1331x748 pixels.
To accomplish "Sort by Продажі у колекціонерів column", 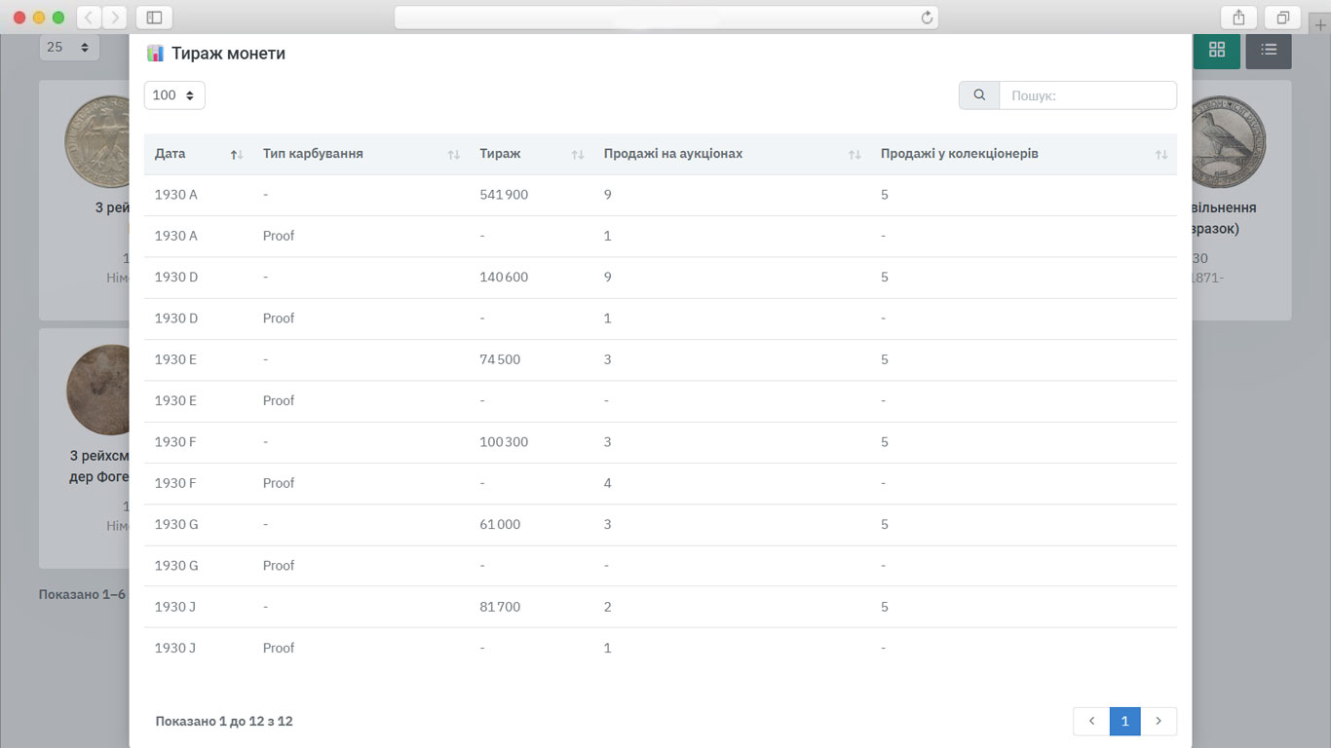I will [x=1023, y=154].
